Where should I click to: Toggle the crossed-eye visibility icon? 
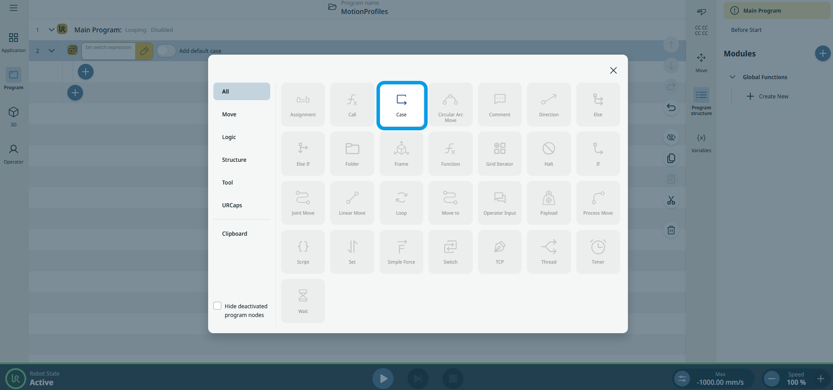point(671,137)
